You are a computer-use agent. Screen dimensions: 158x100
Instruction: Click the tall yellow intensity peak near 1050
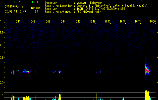[x=147, y=95]
